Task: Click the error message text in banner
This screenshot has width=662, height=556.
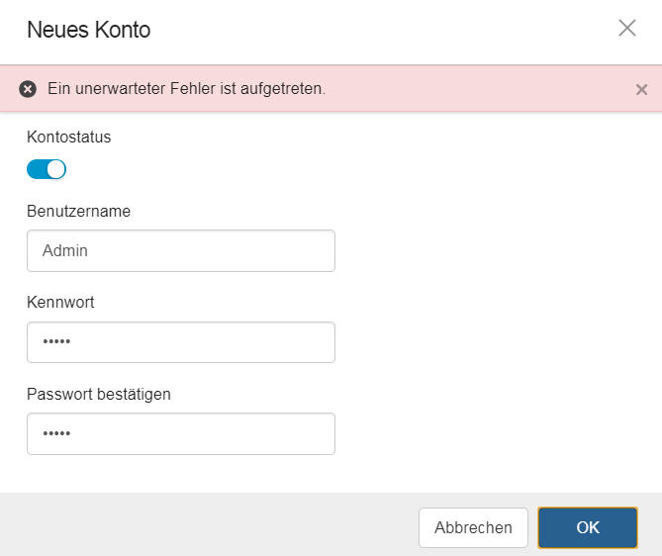Action: point(186,89)
